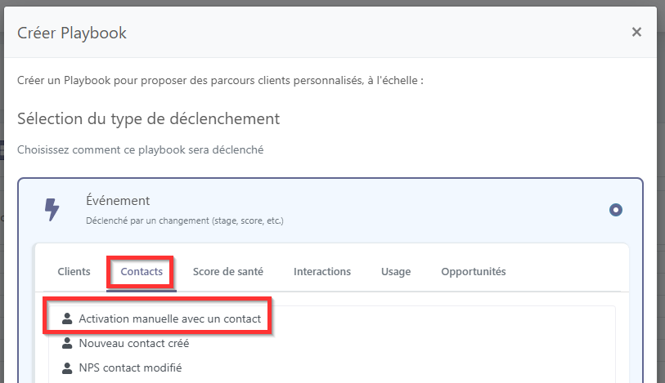
Task: Select the NPS contact modifié trigger
Action: (x=130, y=367)
